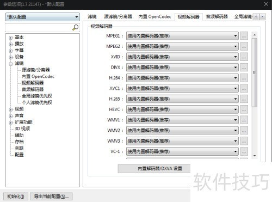Collapse the 滤镜 tree node

11,64
